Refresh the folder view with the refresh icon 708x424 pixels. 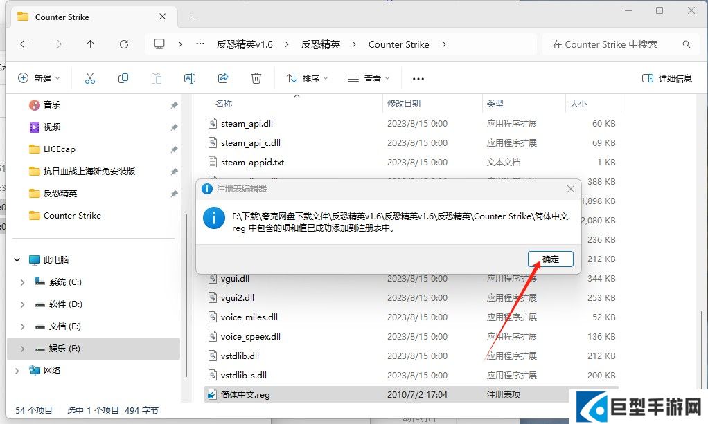124,44
